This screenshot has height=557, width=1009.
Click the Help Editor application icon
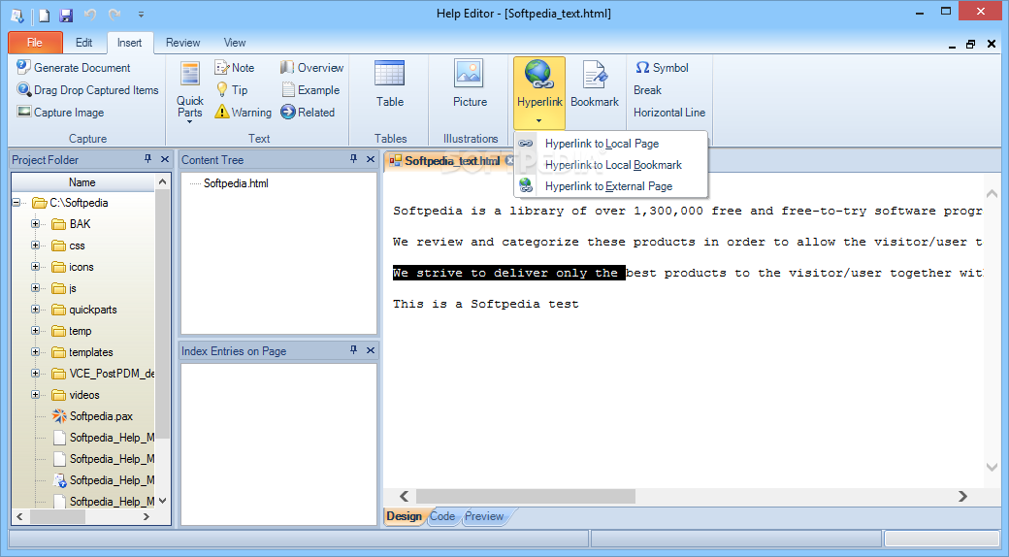[x=17, y=15]
